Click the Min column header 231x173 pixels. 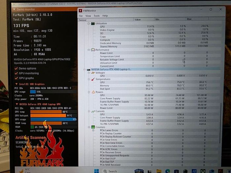(x=170, y=19)
